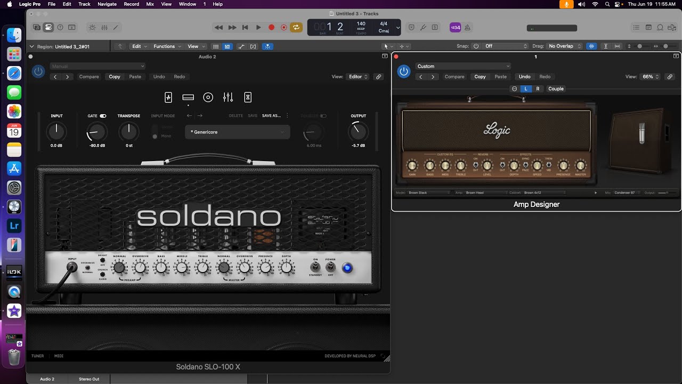The width and height of the screenshot is (682, 384).
Task: Rewind the transport
Action: [218, 27]
